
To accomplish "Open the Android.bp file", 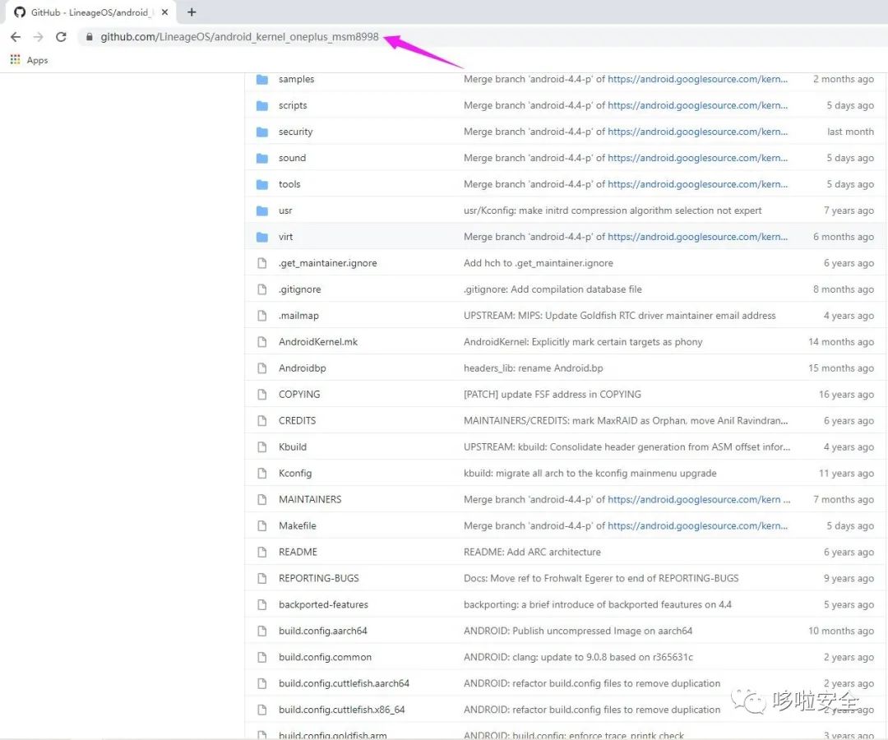I will point(303,368).
